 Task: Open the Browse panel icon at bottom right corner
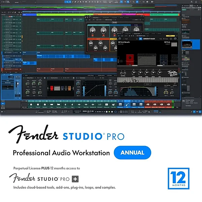click(x=200, y=112)
